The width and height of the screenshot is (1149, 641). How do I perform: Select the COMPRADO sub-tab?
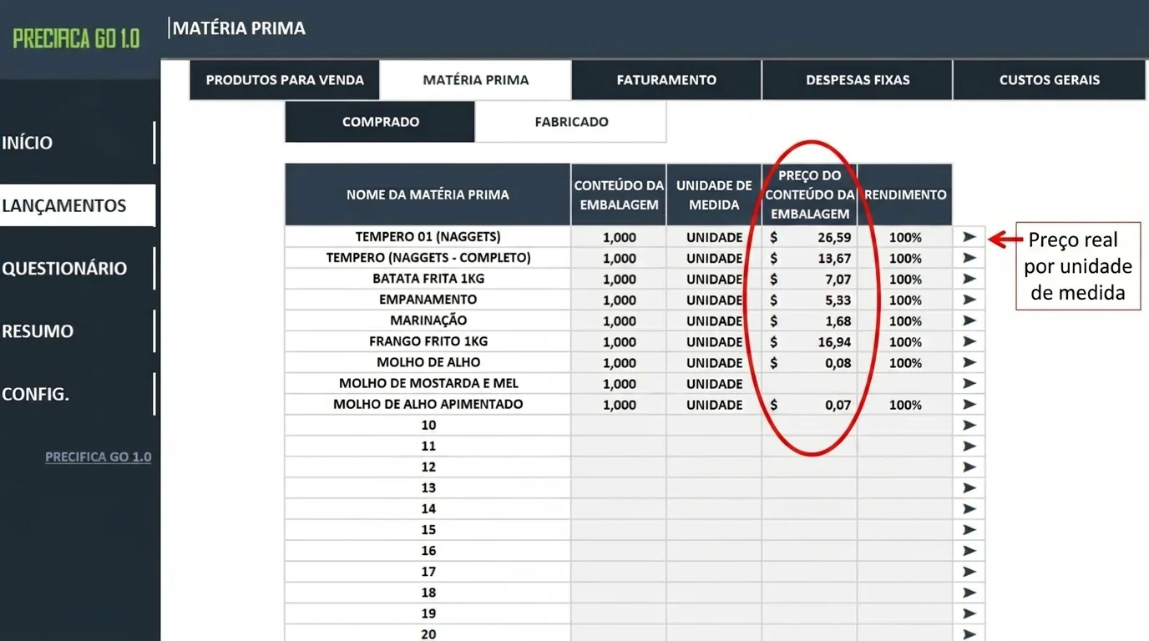click(381, 122)
